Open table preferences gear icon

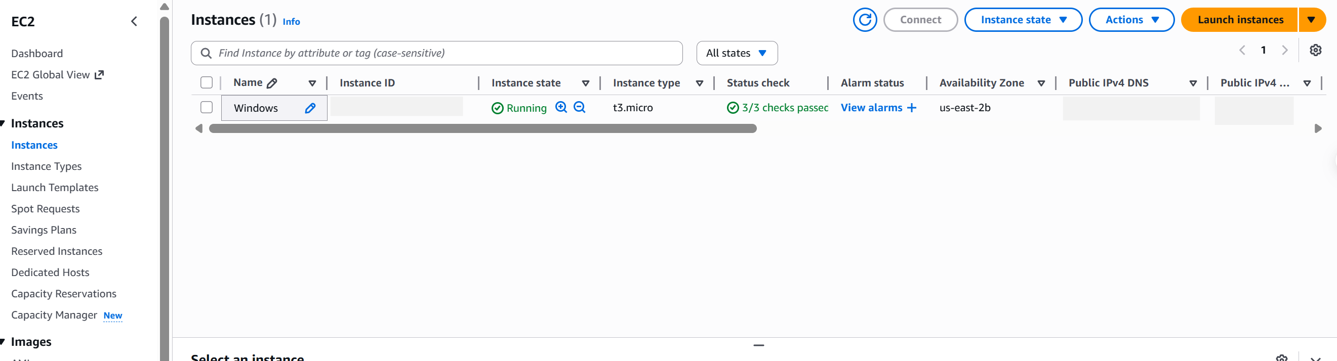(1315, 51)
